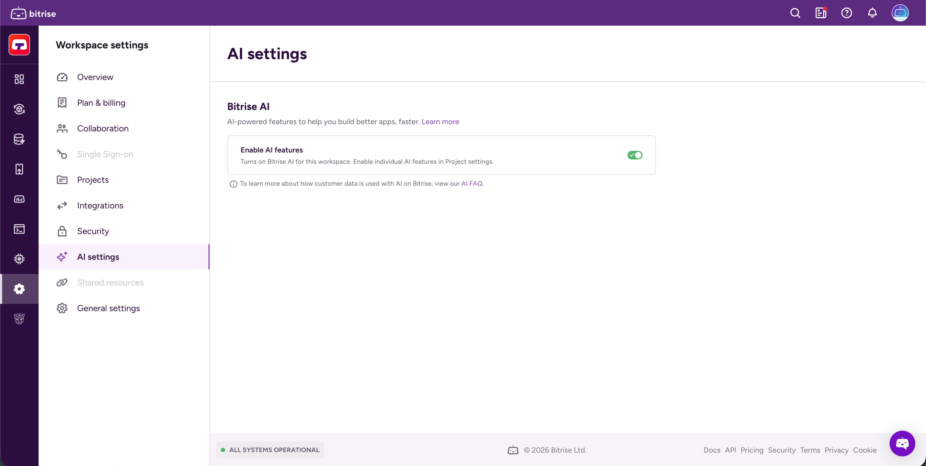
Task: Open the build cache database icon
Action: (19, 139)
